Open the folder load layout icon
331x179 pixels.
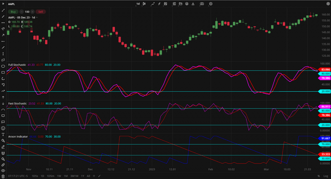(180, 4)
